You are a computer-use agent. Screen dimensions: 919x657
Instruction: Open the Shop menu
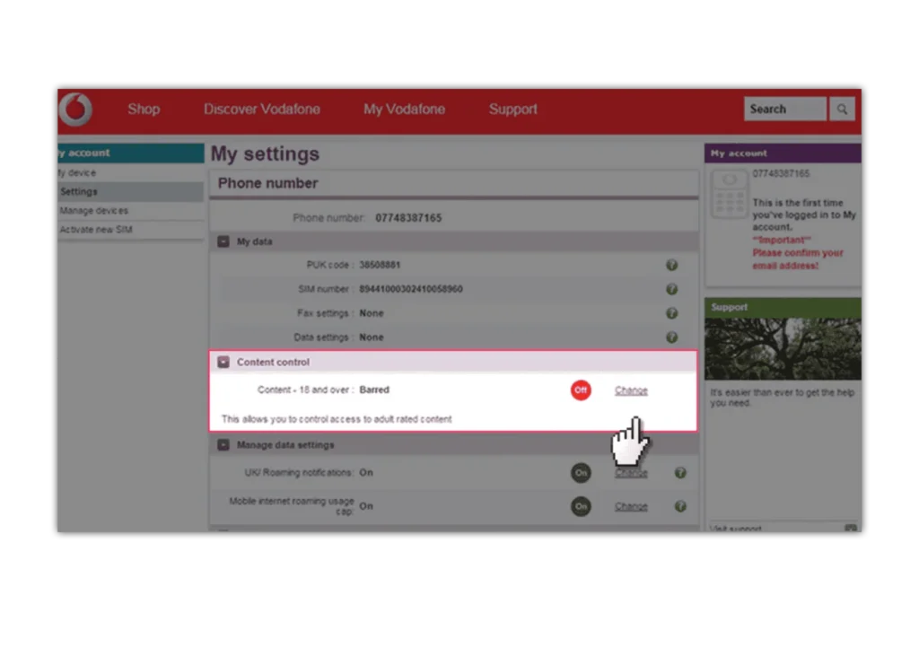click(x=144, y=109)
